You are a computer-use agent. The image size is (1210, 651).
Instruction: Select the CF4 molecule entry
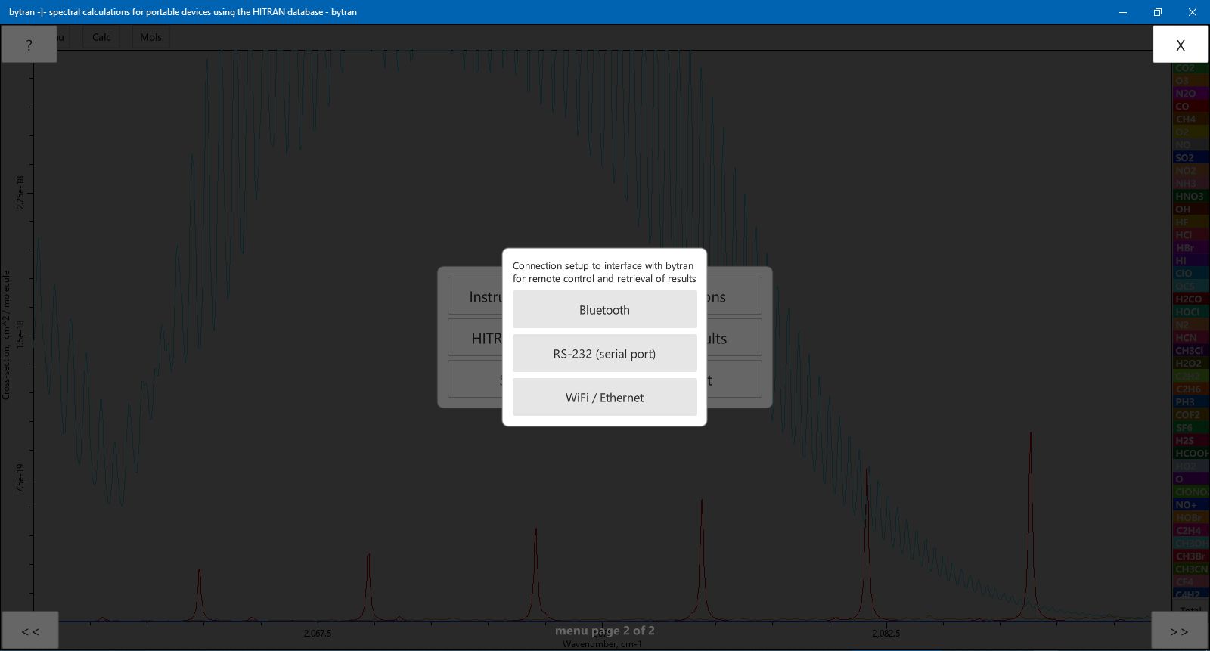tap(1190, 582)
